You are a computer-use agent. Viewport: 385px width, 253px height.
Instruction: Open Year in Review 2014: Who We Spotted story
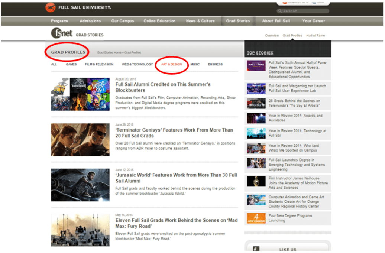coord(294,148)
